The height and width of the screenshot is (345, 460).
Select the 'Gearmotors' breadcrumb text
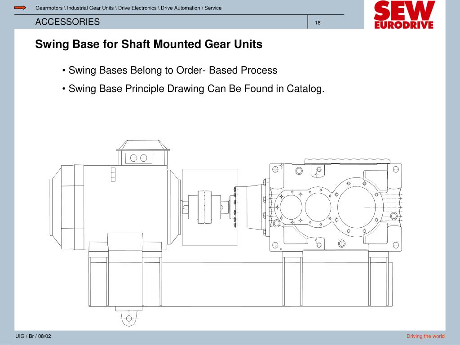(49, 8)
